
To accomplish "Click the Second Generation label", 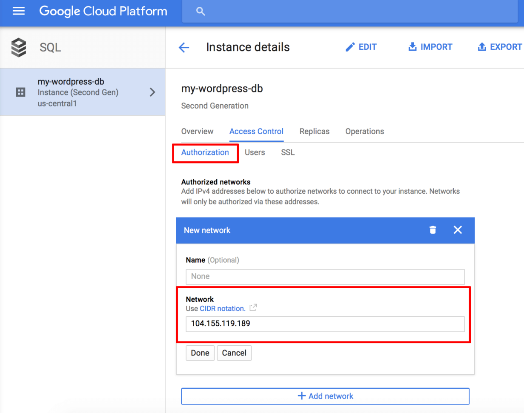I will click(215, 106).
